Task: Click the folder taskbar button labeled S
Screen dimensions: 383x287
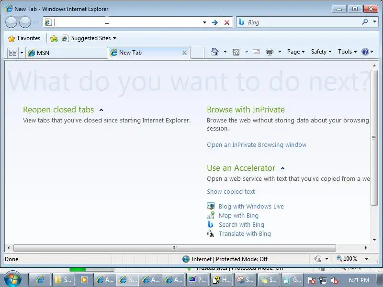Action: coord(63,280)
